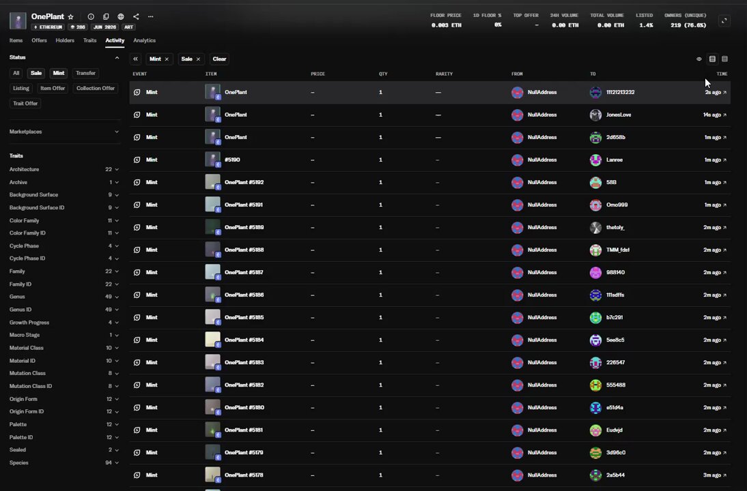747x491 pixels.
Task: Open OnePlant #5178 item thumbnail
Action: [x=212, y=475]
